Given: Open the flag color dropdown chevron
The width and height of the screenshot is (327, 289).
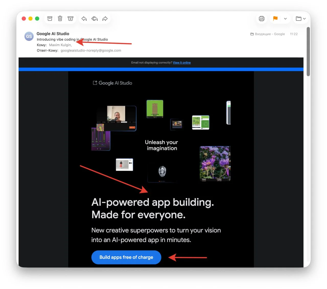Looking at the screenshot, I should pyautogui.click(x=285, y=19).
